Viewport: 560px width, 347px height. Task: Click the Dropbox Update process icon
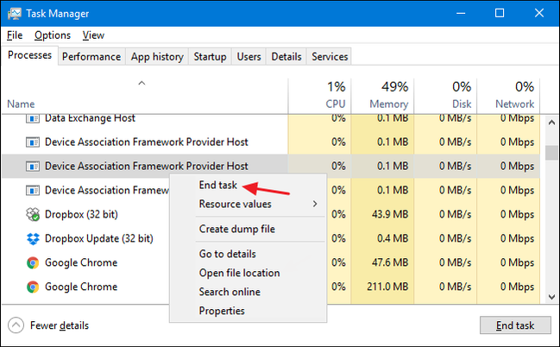[33, 238]
